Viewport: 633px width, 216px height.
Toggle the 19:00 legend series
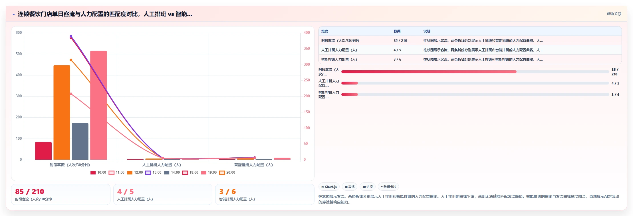click(x=209, y=172)
